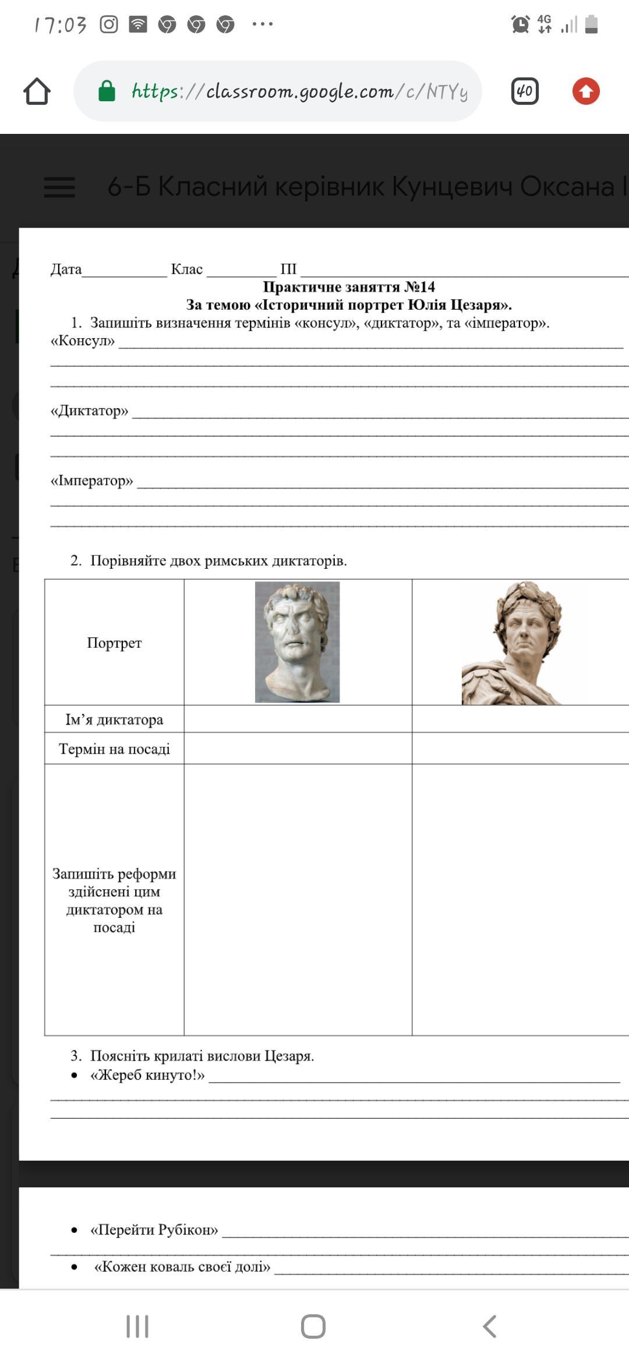Image resolution: width=629 pixels, height=1362 pixels.
Task: Open the Instagram notification in status bar
Action: [x=109, y=24]
